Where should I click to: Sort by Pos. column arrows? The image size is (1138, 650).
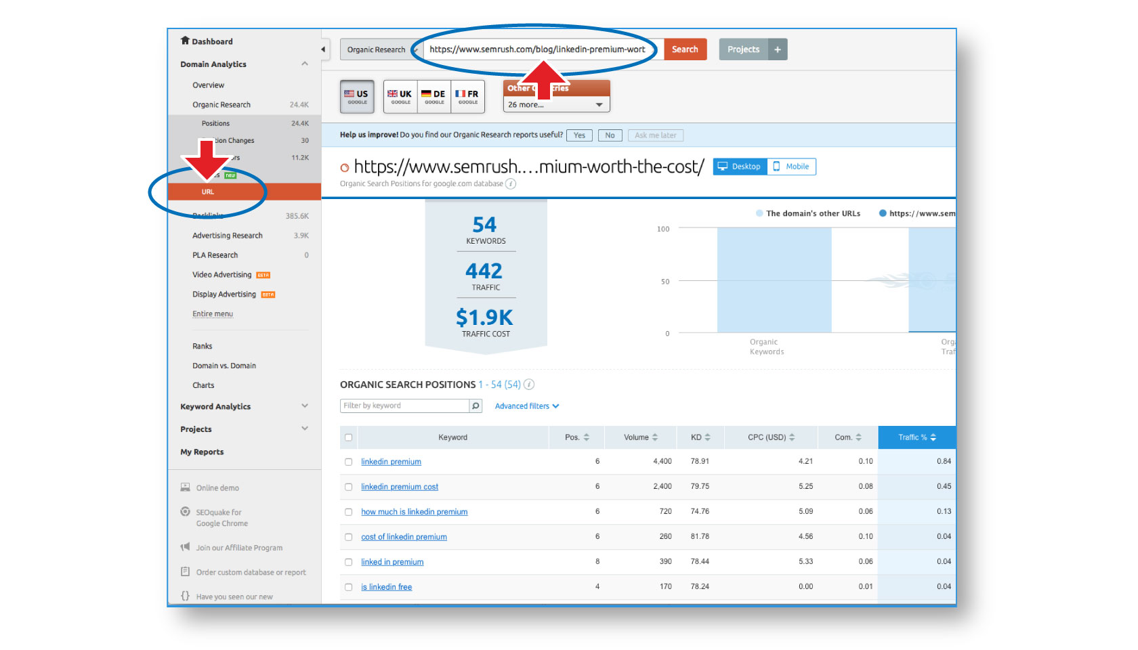tap(587, 437)
